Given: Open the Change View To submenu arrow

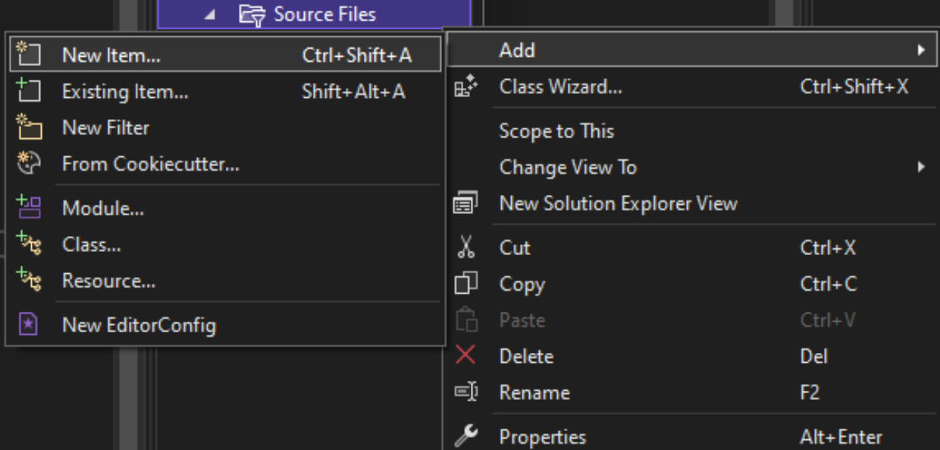Looking at the screenshot, I should click(x=921, y=167).
